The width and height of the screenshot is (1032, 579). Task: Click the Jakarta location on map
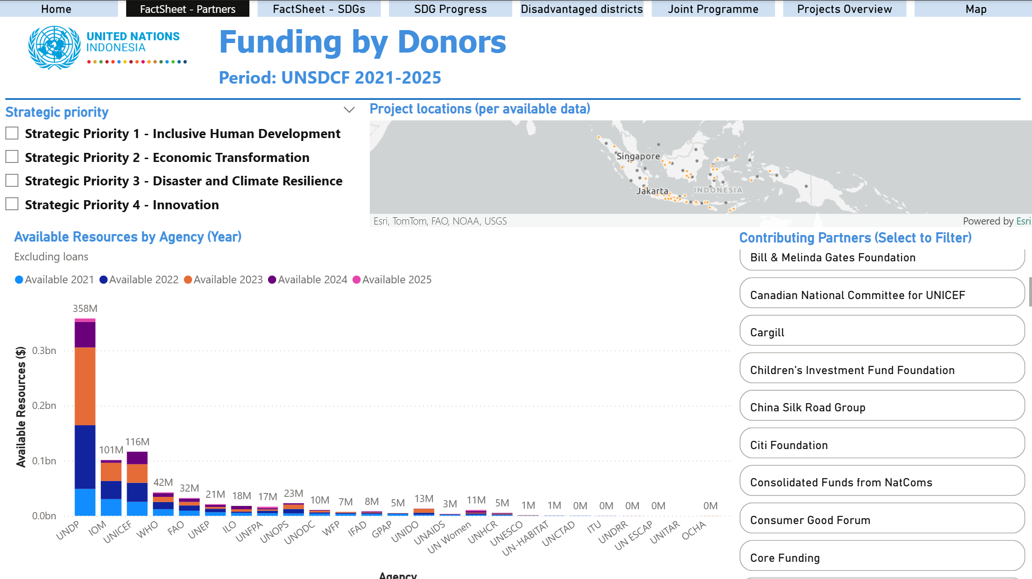(x=652, y=191)
